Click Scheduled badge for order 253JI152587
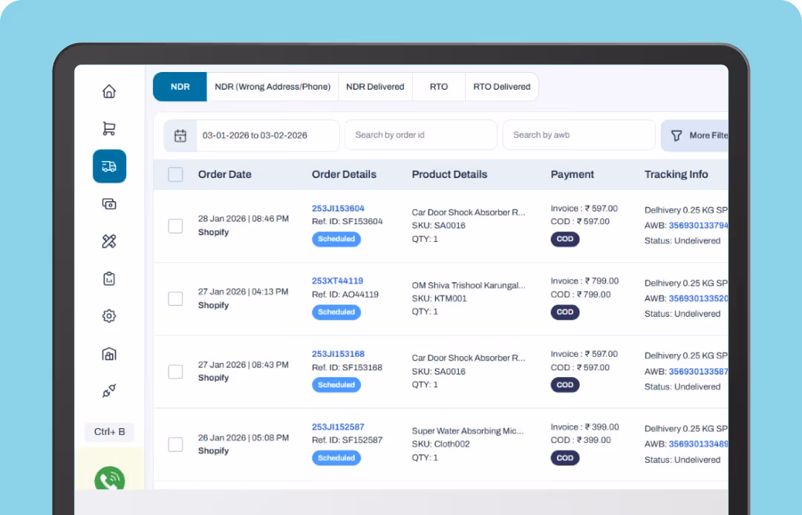This screenshot has width=802, height=515. [336, 458]
